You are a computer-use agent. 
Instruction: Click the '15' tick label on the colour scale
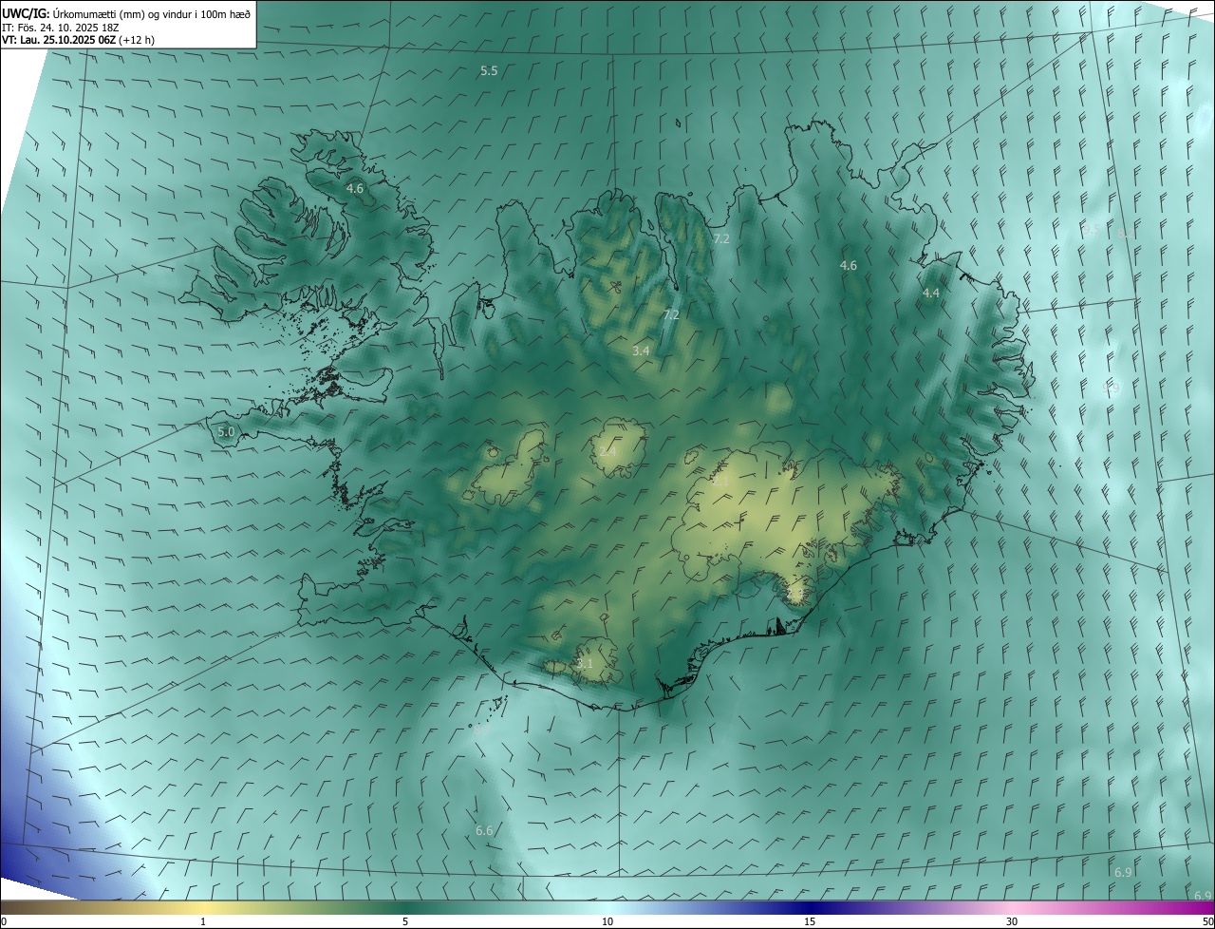pos(810,921)
